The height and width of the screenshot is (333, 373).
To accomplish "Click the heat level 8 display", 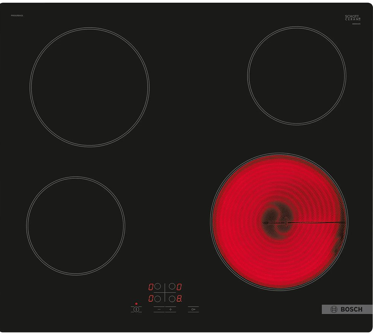I will [179, 299].
